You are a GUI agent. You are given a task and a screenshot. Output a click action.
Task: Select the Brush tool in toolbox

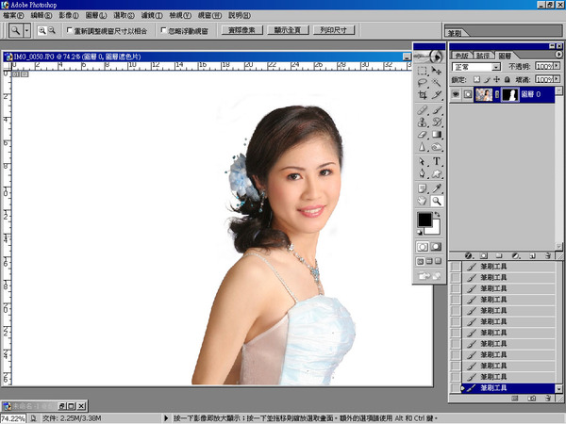click(437, 109)
